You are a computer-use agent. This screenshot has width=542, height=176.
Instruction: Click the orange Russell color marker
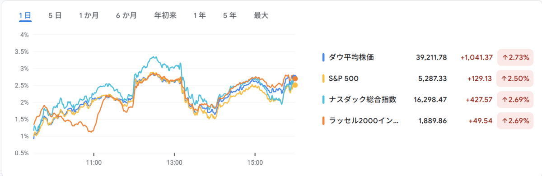(323, 121)
